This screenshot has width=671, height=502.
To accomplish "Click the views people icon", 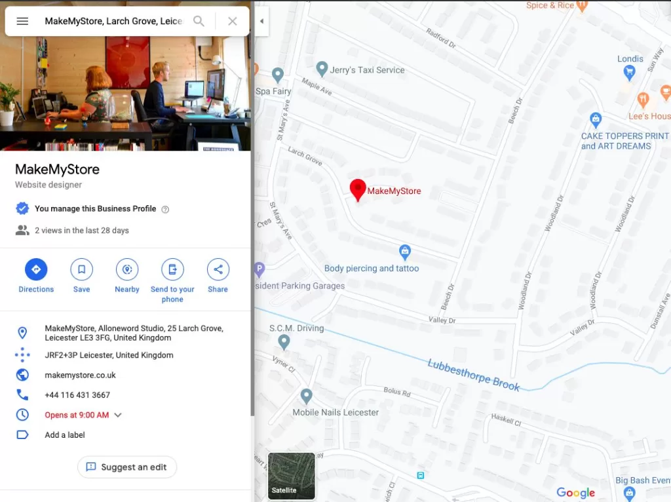I will [x=22, y=230].
